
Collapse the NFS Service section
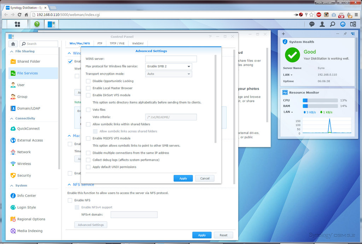pyautogui.click(x=69, y=185)
